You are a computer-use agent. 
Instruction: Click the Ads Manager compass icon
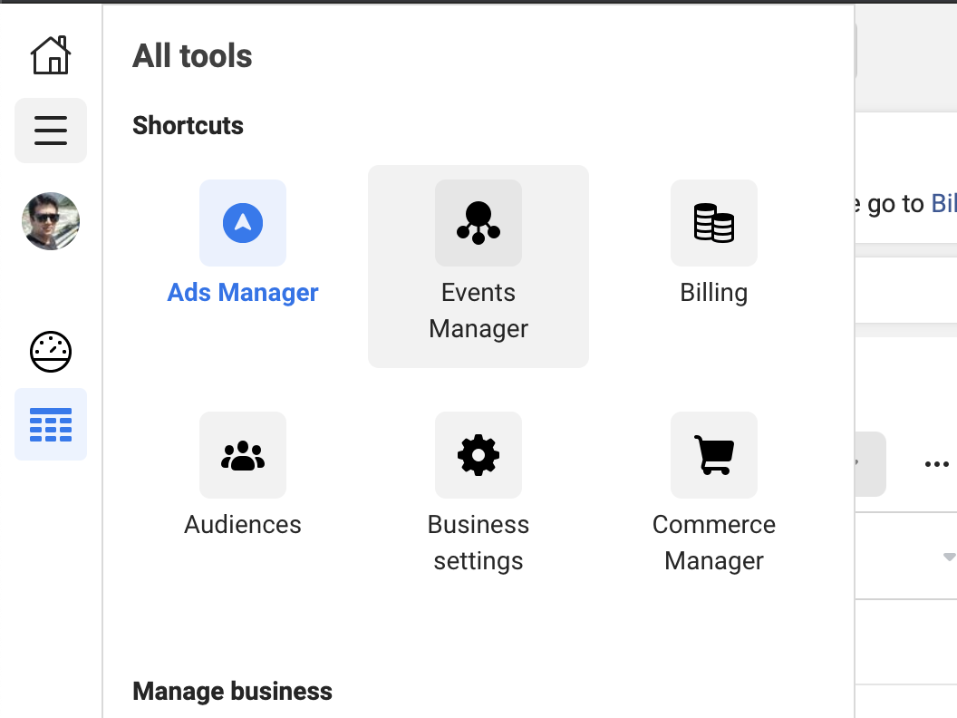pos(243,223)
